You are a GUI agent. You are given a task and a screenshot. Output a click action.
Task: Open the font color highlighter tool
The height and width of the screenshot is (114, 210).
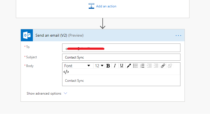(129, 66)
